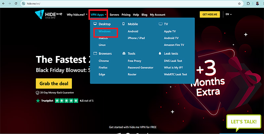The image size is (264, 134).
Task: Select Chrome browser extension
Action: click(x=104, y=61)
